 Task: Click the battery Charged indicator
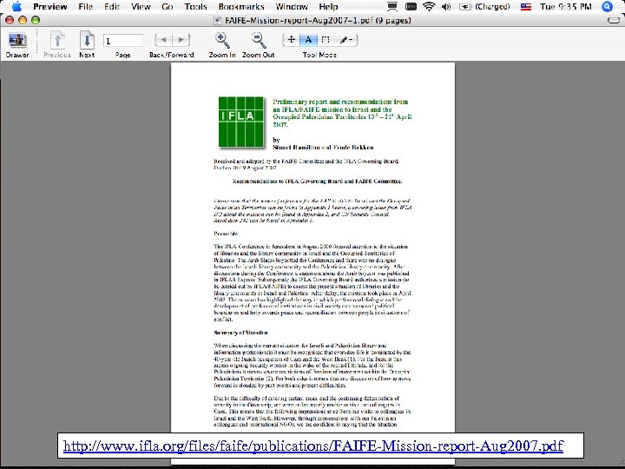pos(484,7)
